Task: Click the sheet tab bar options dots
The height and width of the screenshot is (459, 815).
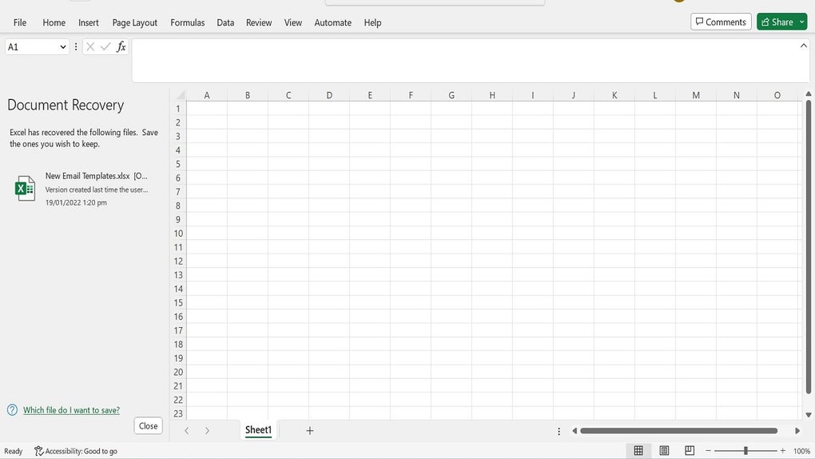Action: 559,431
